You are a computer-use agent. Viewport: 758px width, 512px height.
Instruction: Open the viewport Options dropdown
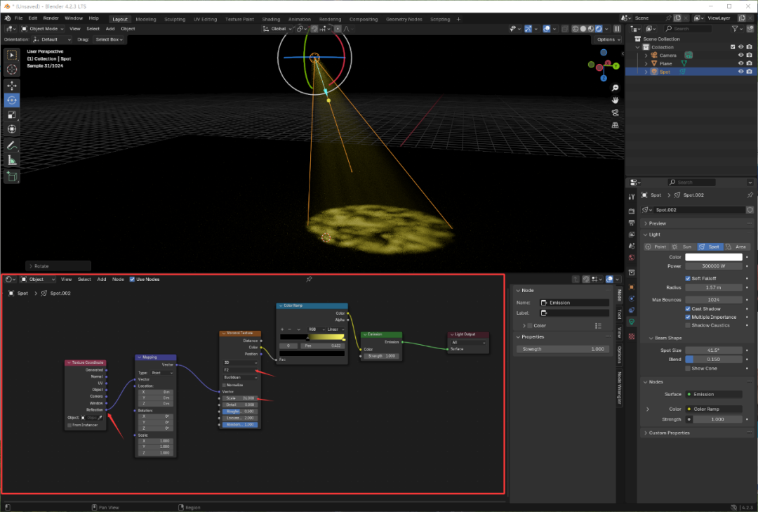coord(608,40)
